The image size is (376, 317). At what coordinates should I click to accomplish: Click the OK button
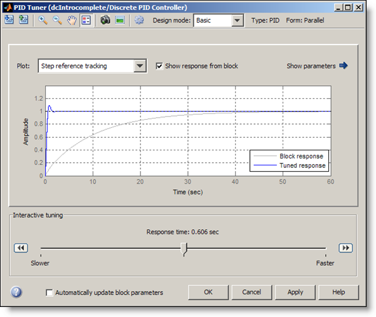(208, 292)
